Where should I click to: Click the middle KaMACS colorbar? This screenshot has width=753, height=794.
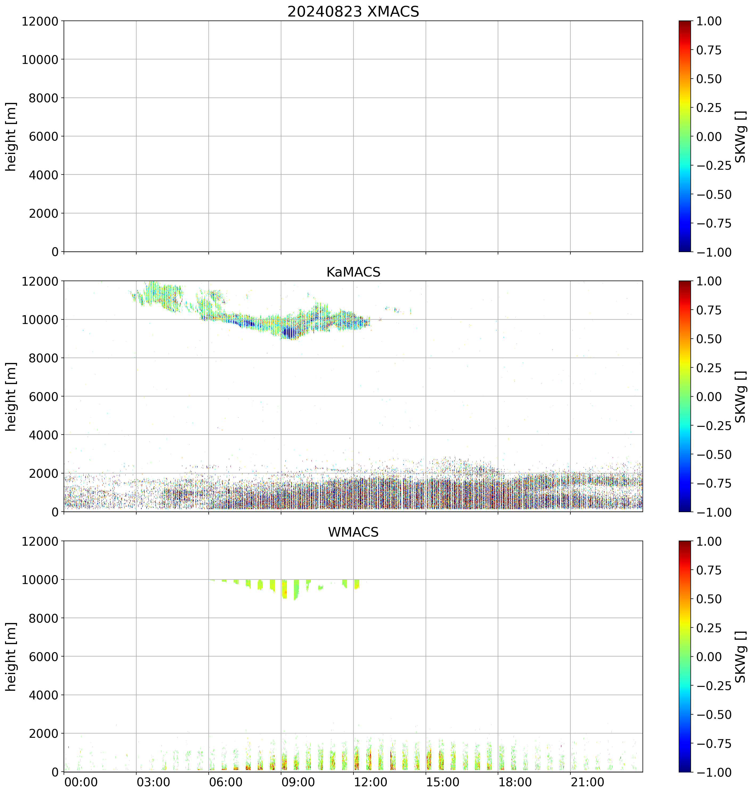(x=685, y=396)
